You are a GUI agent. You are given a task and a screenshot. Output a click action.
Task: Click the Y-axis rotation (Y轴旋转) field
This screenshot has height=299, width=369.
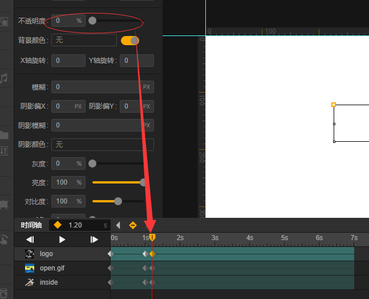137,61
